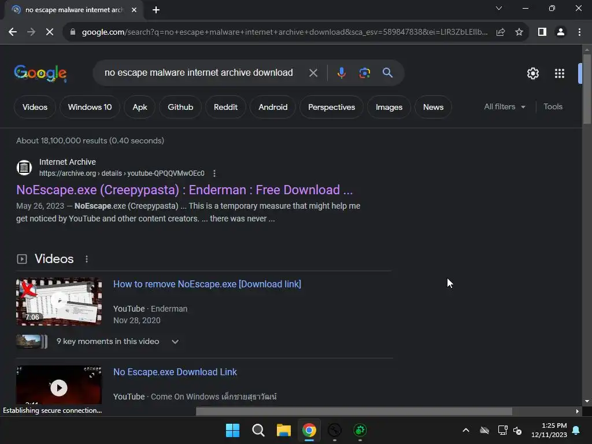The image size is (592, 444).
Task: Play the 7:06 video thumbnail
Action: 59,301
